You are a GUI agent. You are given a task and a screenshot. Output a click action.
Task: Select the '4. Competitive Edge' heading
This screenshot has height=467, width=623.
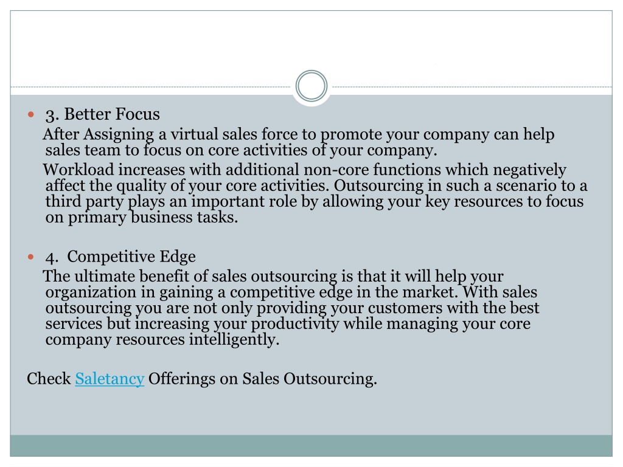click(x=120, y=257)
